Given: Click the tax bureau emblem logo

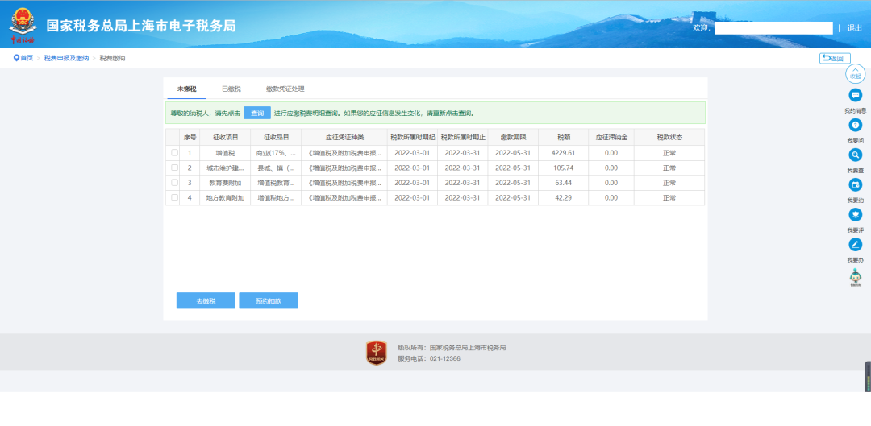Looking at the screenshot, I should click(x=23, y=24).
